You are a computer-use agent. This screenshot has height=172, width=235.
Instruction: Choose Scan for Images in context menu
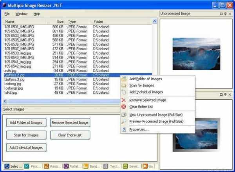(x=141, y=86)
